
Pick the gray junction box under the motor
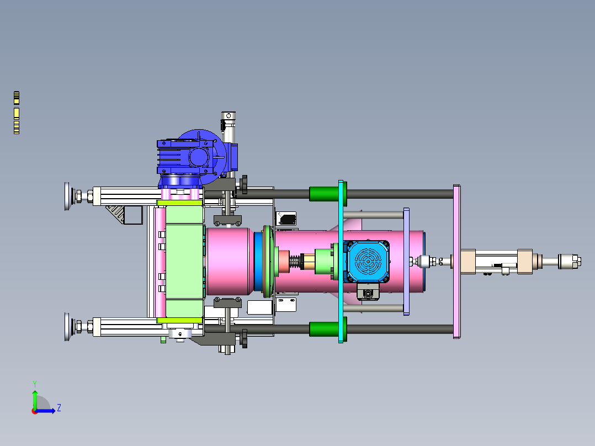(368, 291)
